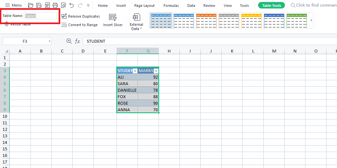The width and height of the screenshot is (337, 168).
Task: Select column M header
Action: click(x=274, y=51)
